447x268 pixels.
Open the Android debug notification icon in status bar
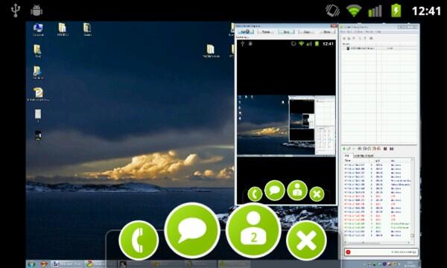point(37,10)
